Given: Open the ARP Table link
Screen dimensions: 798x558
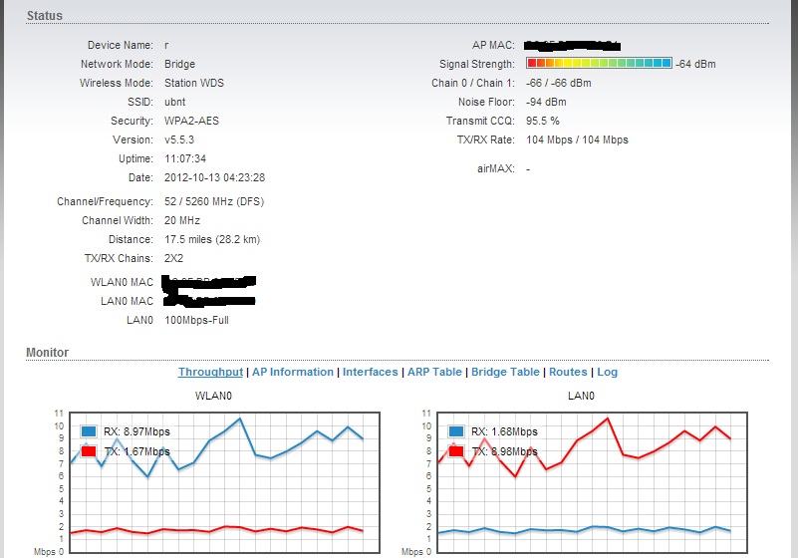Looking at the screenshot, I should [434, 373].
